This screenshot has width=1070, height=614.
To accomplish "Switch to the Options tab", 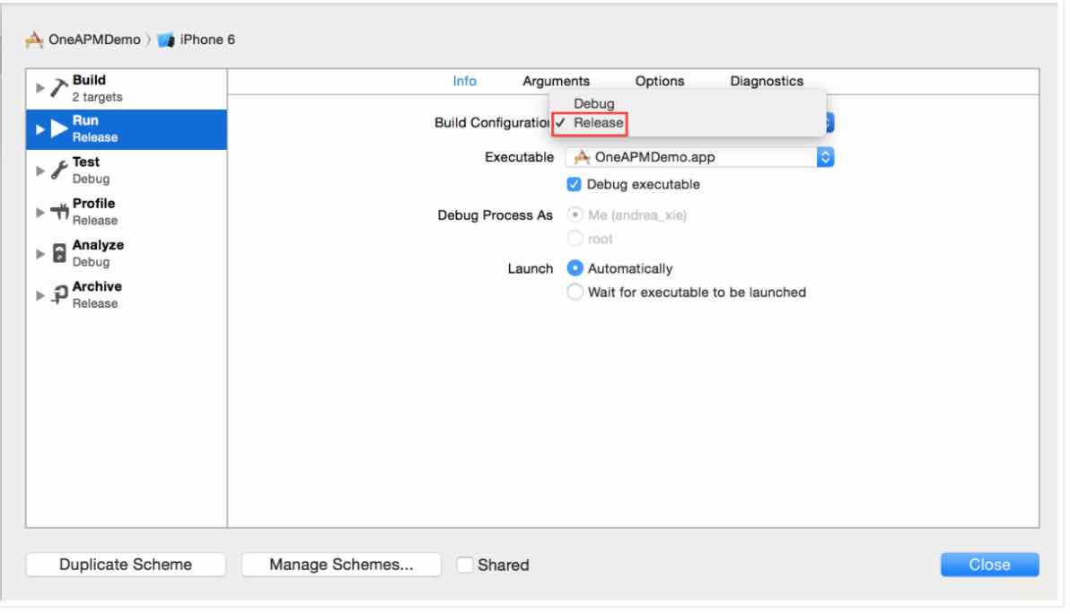I will (x=659, y=81).
